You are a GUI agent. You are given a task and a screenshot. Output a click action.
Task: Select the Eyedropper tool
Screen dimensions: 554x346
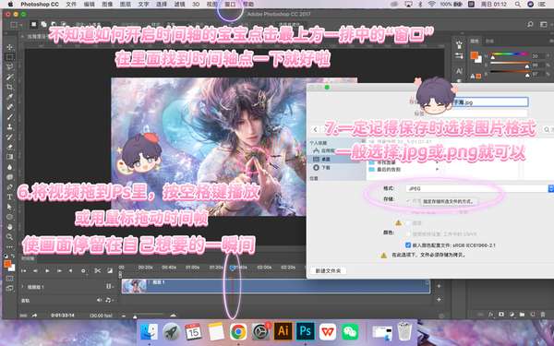point(10,97)
